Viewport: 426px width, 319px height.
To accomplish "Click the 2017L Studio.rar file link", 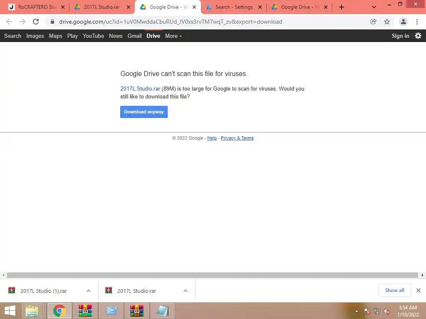I will click(140, 89).
